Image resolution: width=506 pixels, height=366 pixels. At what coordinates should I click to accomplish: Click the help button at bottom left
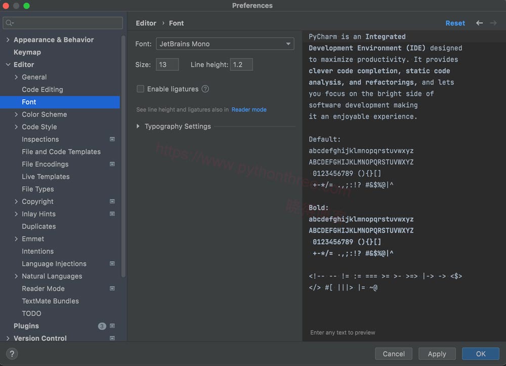coord(12,353)
